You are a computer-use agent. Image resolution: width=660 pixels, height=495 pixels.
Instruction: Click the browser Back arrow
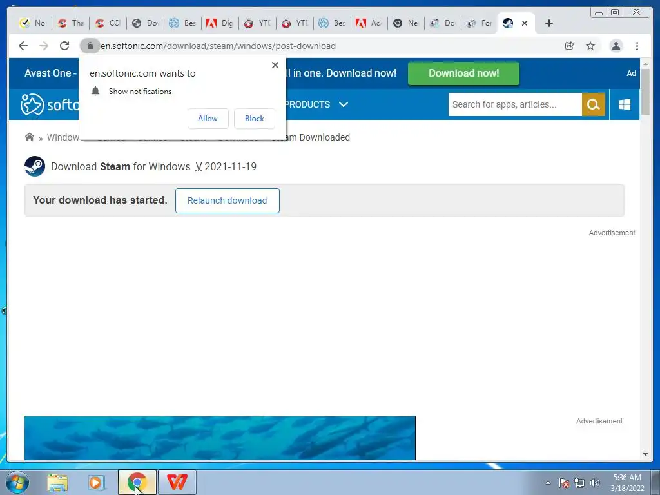(23, 46)
